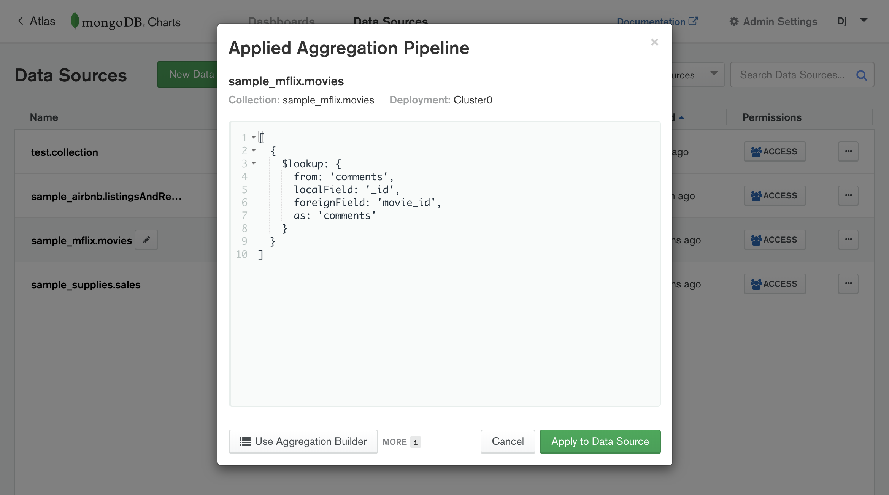Screen dimensions: 889x495
Task: Open ACCESS for sample_mflix.movies
Action: click(x=775, y=240)
